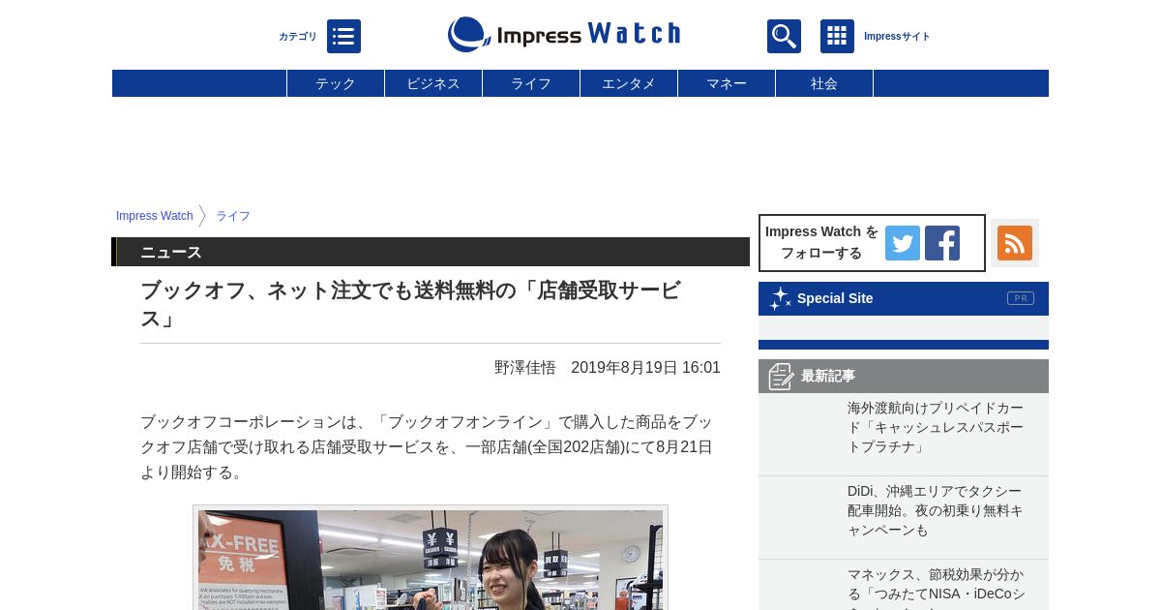Click author name 野澤佳悟
Image resolution: width=1161 pixels, height=610 pixels.
525,368
